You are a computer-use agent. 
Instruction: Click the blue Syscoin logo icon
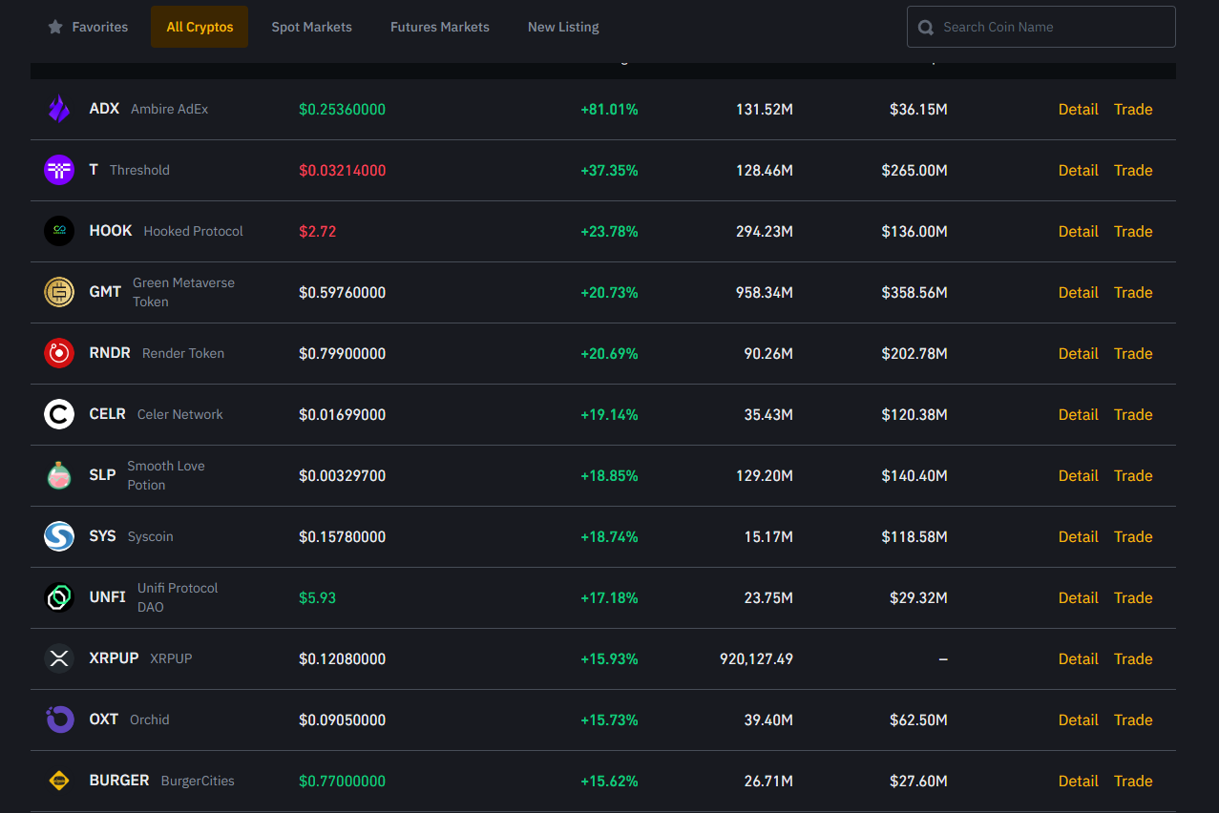(59, 536)
